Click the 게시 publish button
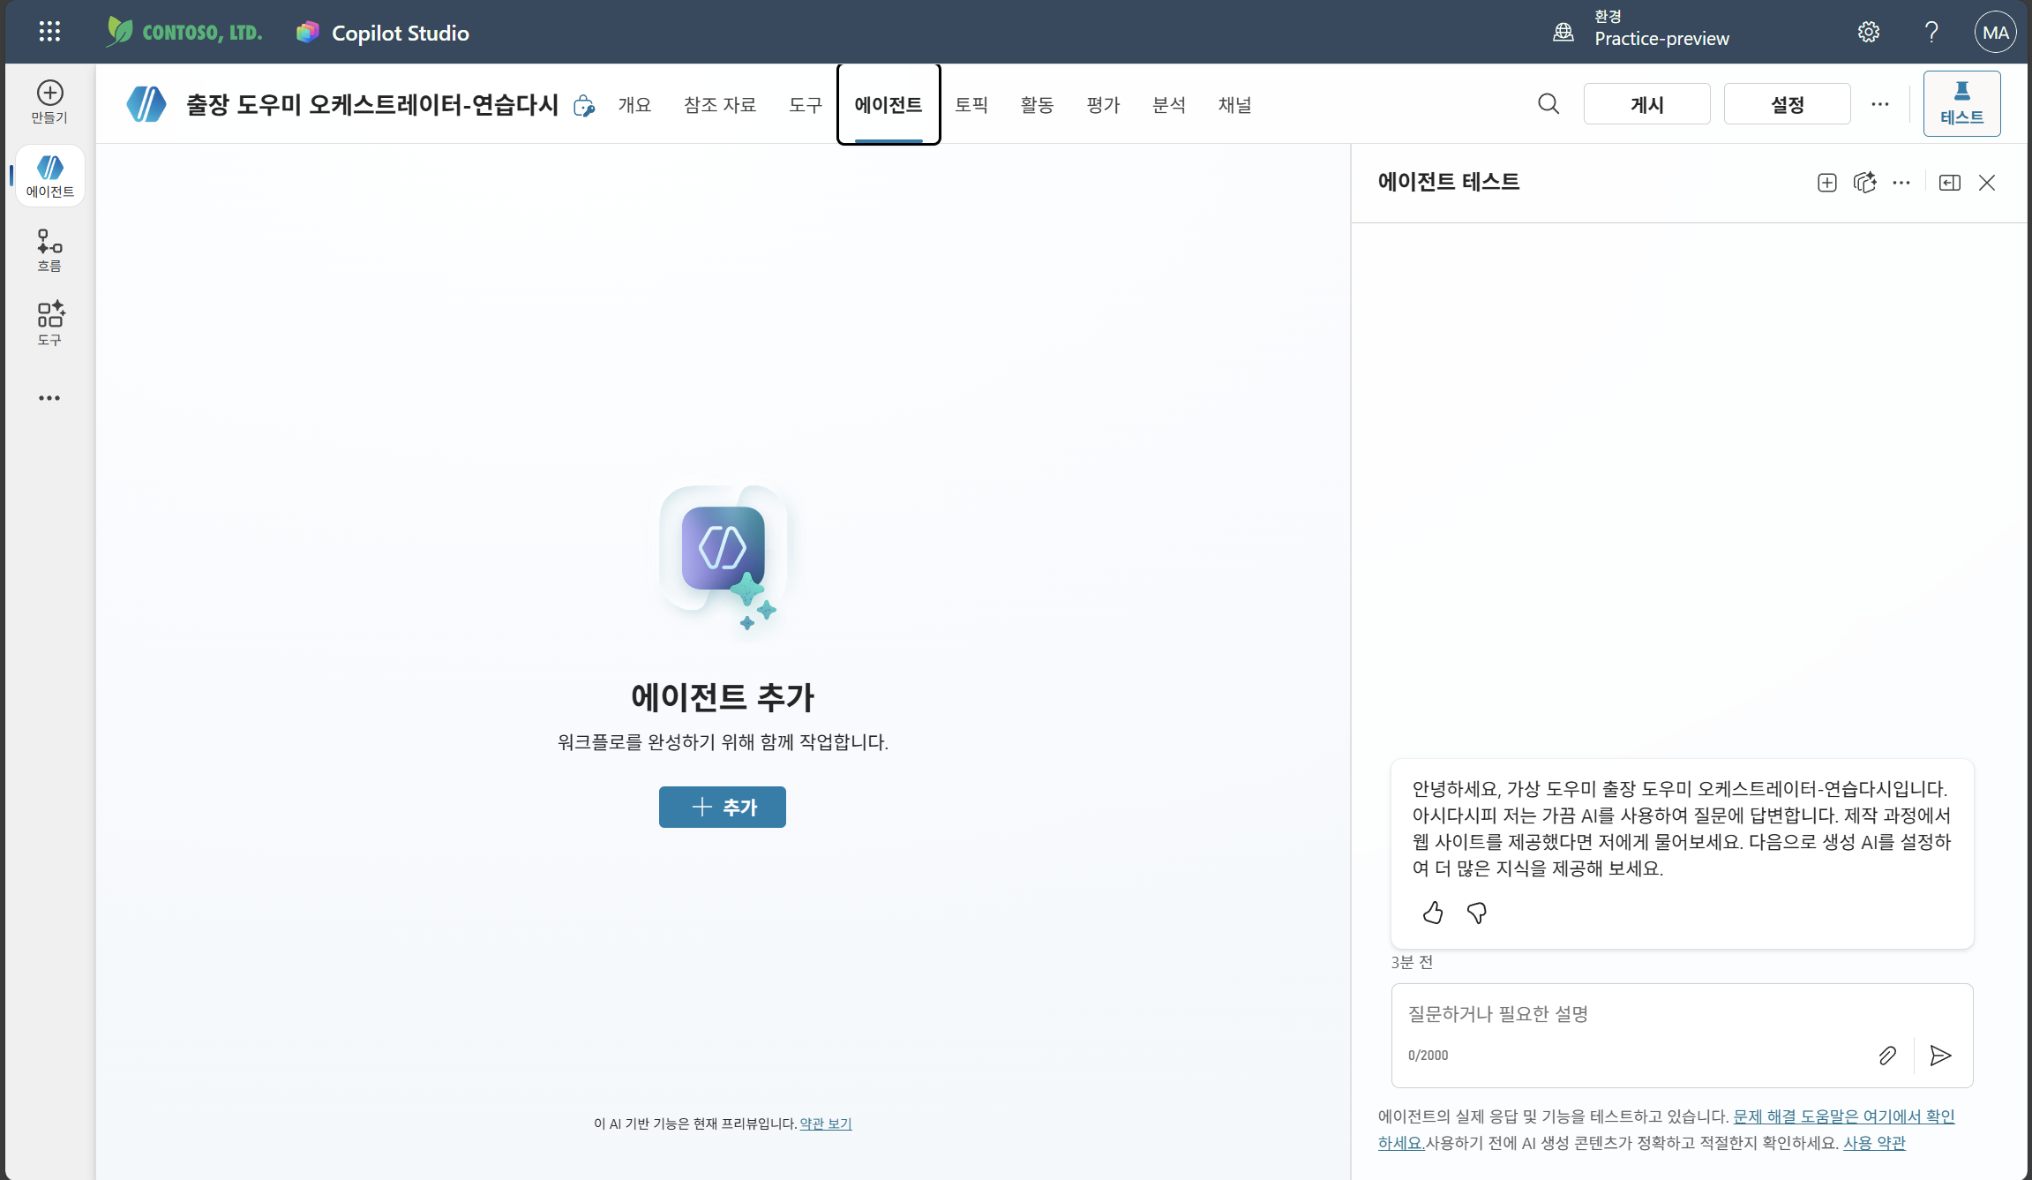Image resolution: width=2032 pixels, height=1180 pixels. 1646,104
